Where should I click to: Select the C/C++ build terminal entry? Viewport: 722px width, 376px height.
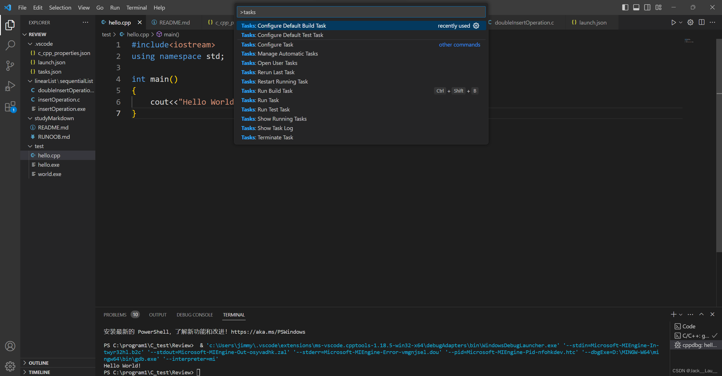[x=695, y=336]
